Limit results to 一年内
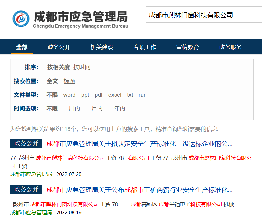 (x=117, y=109)
